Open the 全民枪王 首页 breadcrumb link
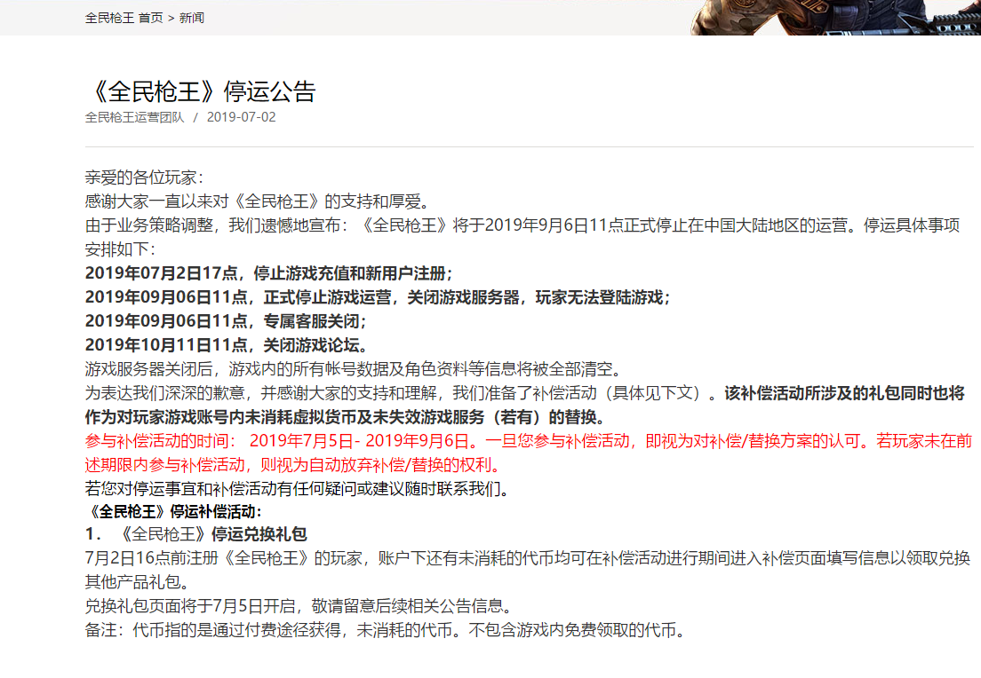This screenshot has width=981, height=678. (x=124, y=18)
